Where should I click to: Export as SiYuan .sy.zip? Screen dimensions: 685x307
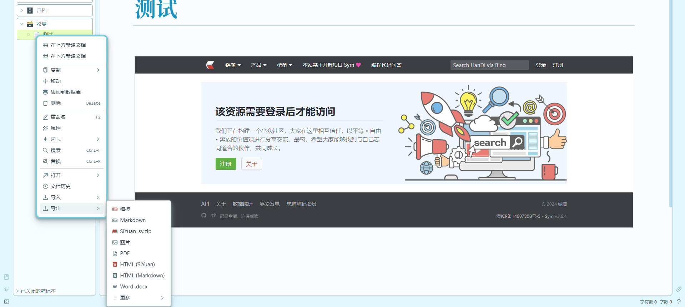139,231
